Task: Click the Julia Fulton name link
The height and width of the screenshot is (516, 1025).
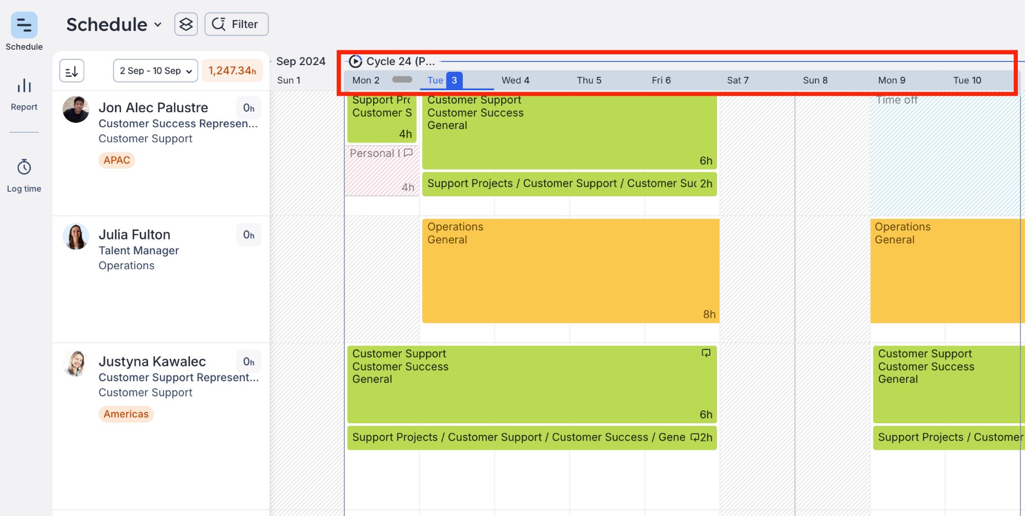Action: (x=134, y=235)
